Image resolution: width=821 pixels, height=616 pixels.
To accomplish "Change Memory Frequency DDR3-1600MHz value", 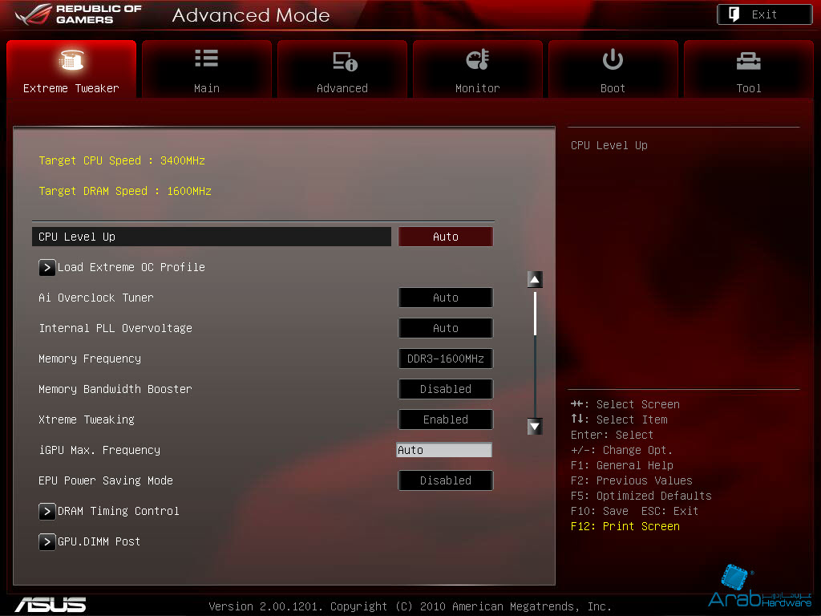I will tap(446, 359).
